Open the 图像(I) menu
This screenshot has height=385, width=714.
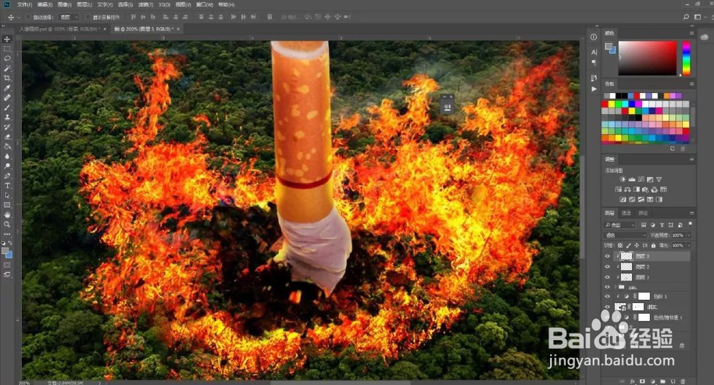(64, 5)
